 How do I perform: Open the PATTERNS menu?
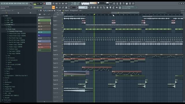coord(11,3)
